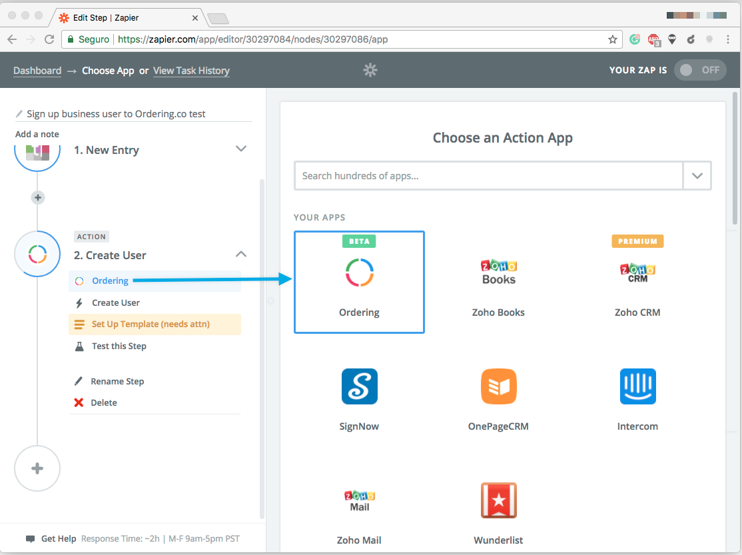
Task: Click the Zapier loading logo in header
Action: pos(370,70)
